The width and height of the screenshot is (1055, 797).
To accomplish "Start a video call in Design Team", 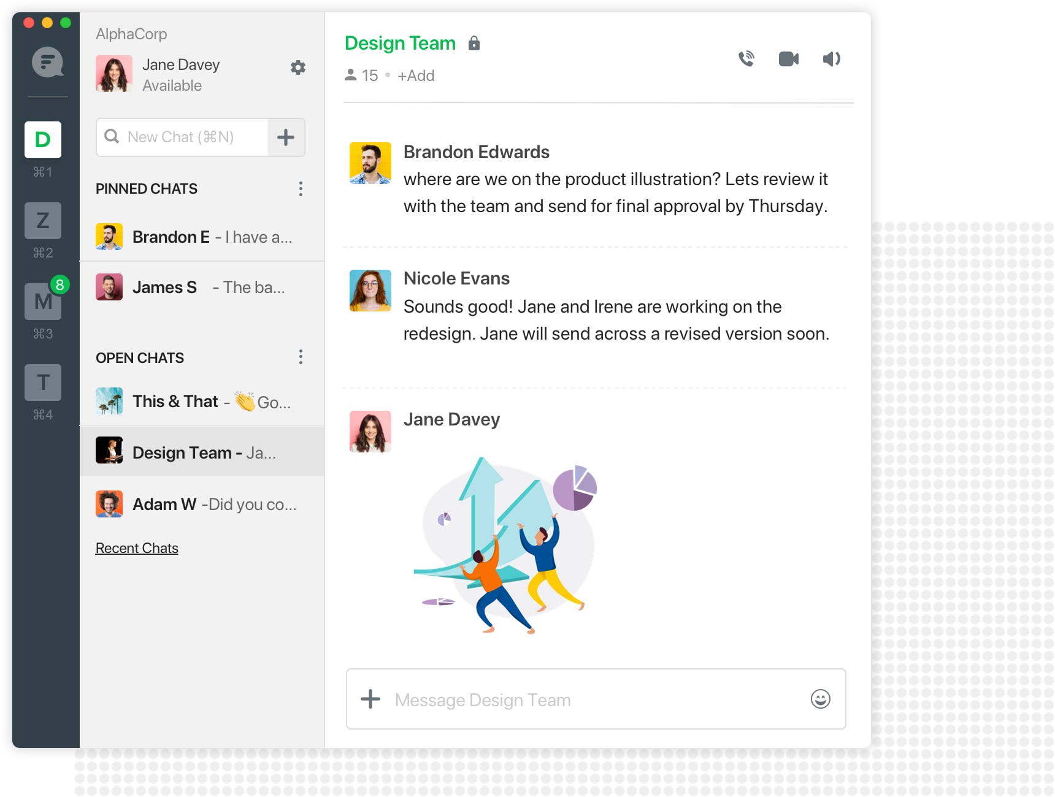I will pos(788,59).
